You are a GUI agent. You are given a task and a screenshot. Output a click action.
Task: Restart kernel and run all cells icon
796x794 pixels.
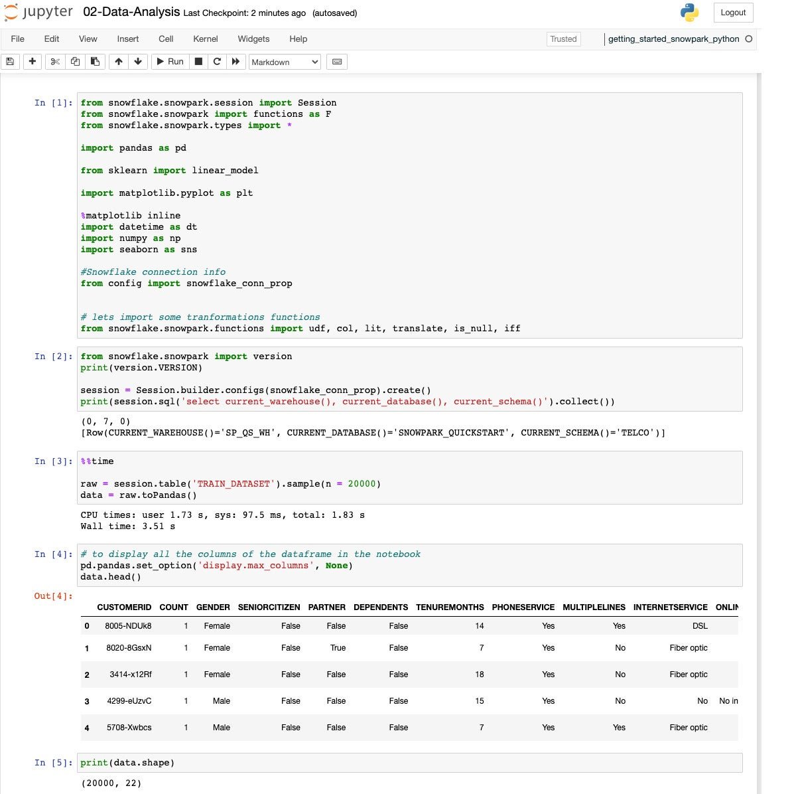235,62
